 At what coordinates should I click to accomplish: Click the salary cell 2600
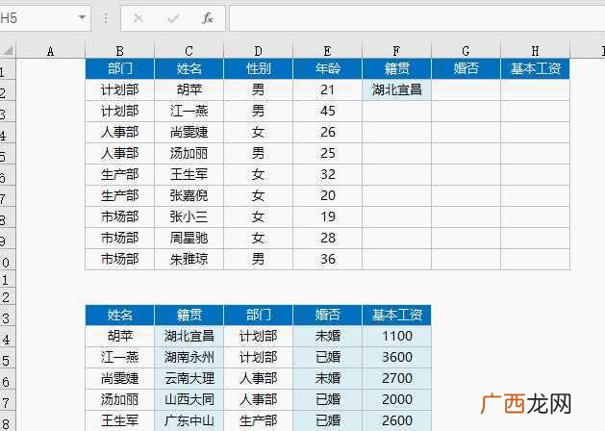point(396,420)
